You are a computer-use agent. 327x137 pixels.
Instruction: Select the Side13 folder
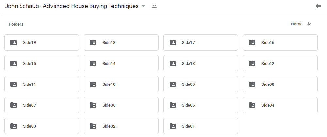[x=201, y=63]
